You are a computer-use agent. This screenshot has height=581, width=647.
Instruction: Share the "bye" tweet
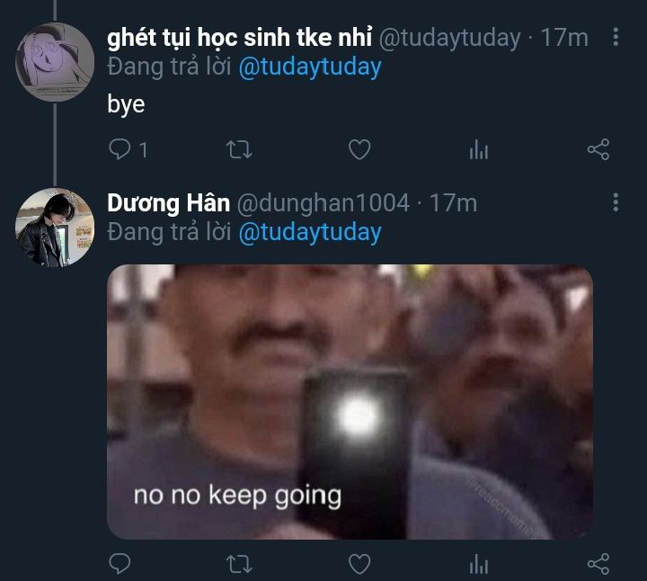(598, 149)
